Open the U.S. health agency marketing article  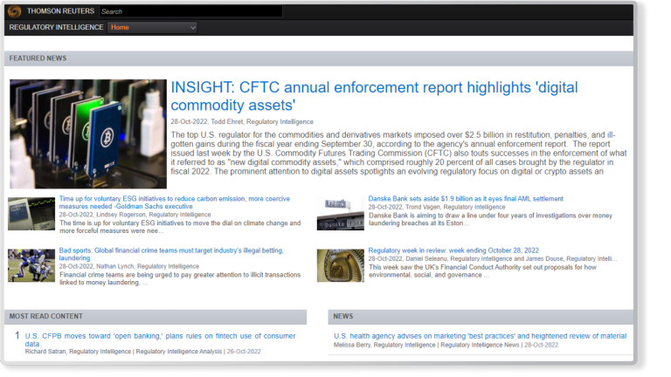click(480, 336)
